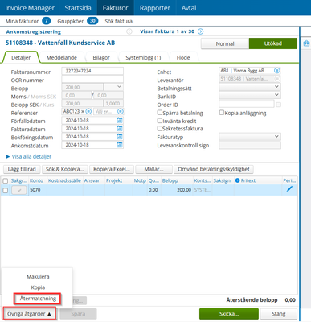Click the 200,00 Belopp cell in row
This screenshot has height=322, width=311.
click(177, 190)
